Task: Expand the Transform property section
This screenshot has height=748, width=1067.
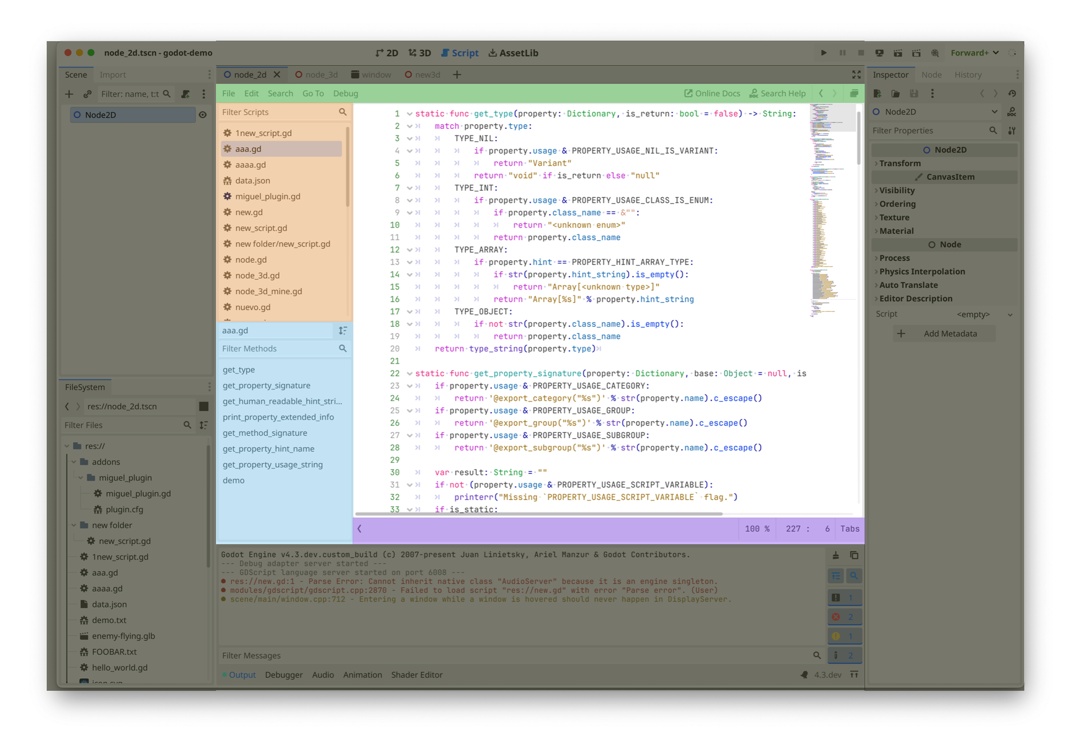Action: click(900, 163)
